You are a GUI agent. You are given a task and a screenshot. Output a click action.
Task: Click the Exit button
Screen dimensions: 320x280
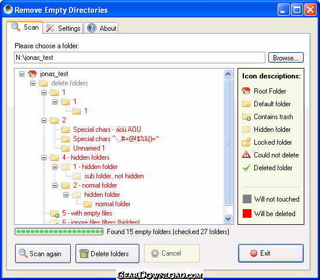pyautogui.click(x=271, y=253)
